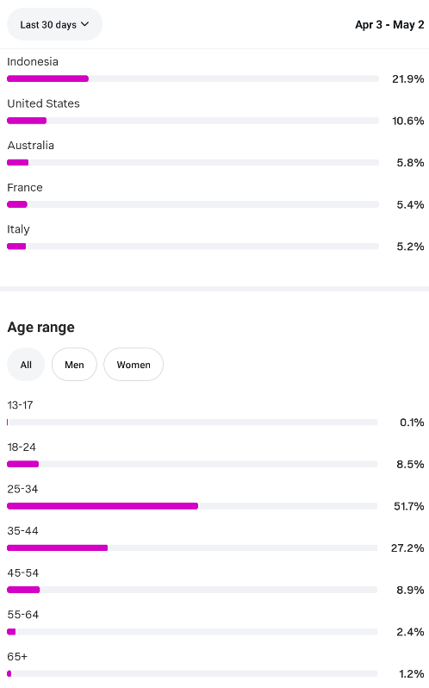Select the All age filter
Screen dimensions: 429x688
pyautogui.click(x=26, y=365)
